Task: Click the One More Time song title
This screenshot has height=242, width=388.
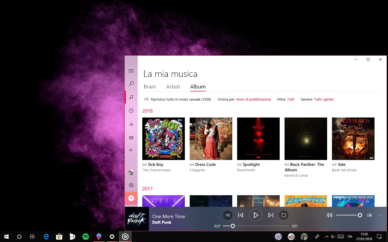Action: [x=169, y=216]
